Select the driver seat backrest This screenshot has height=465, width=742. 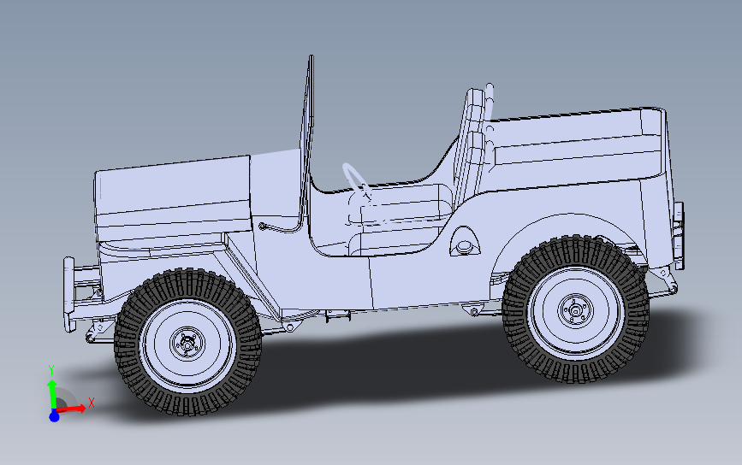pyautogui.click(x=472, y=146)
